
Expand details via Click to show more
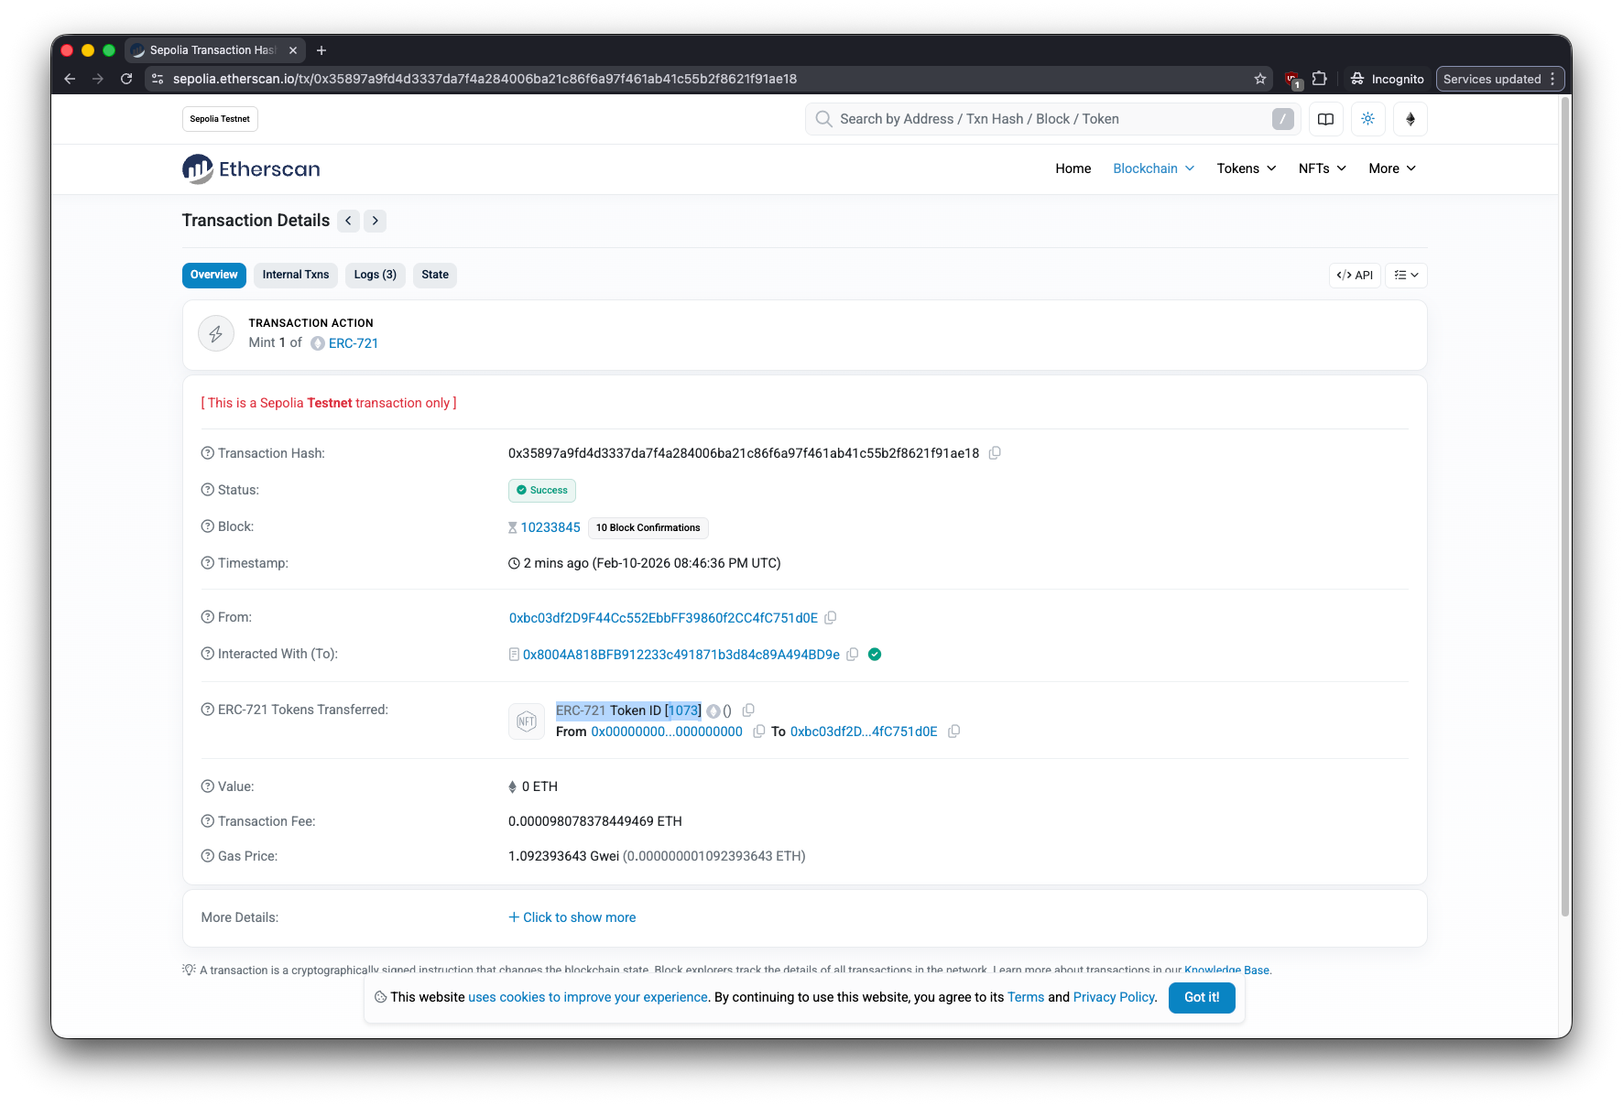coord(572,917)
